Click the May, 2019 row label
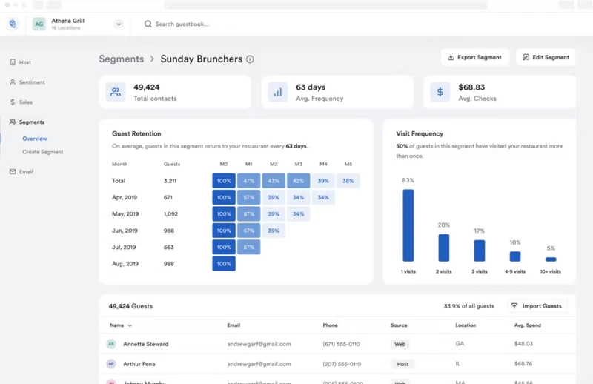 pos(125,214)
